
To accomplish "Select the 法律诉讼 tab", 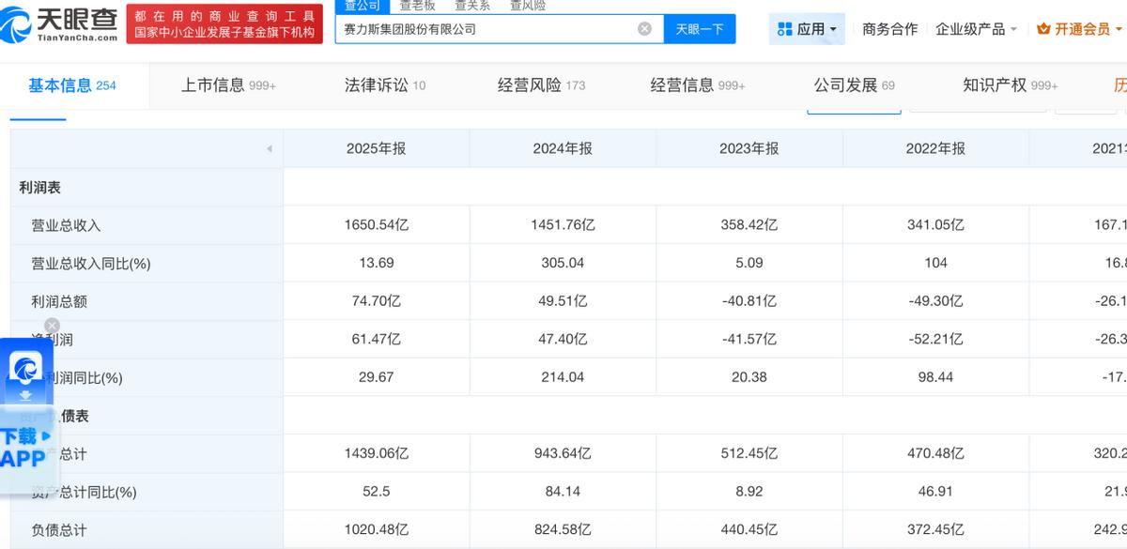I will click(385, 85).
